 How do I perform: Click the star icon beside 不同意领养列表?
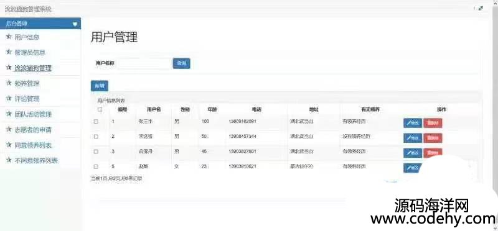pos(9,160)
